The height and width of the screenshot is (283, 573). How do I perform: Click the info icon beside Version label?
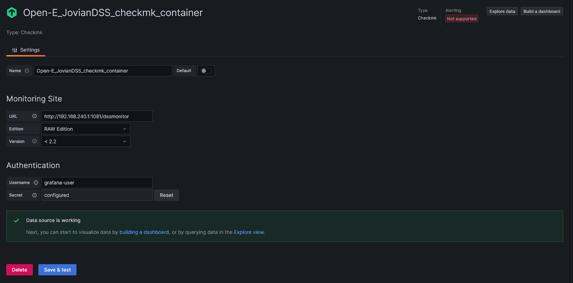pyautogui.click(x=34, y=141)
